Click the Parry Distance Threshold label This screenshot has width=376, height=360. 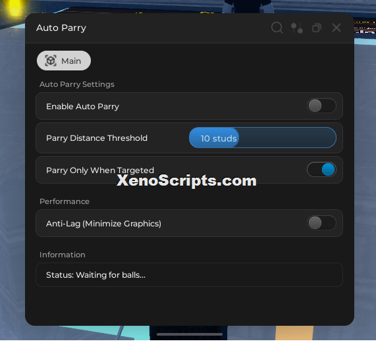pyautogui.click(x=97, y=138)
